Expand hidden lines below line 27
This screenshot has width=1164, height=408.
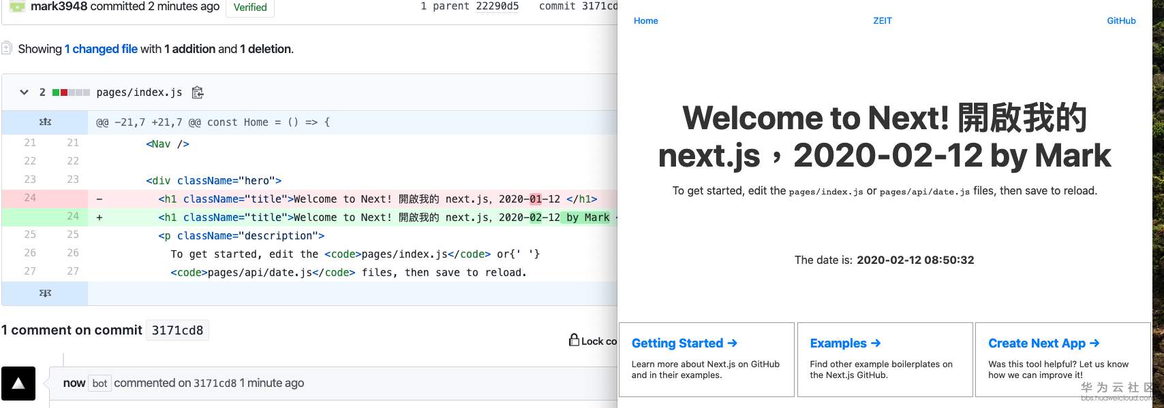(45, 293)
